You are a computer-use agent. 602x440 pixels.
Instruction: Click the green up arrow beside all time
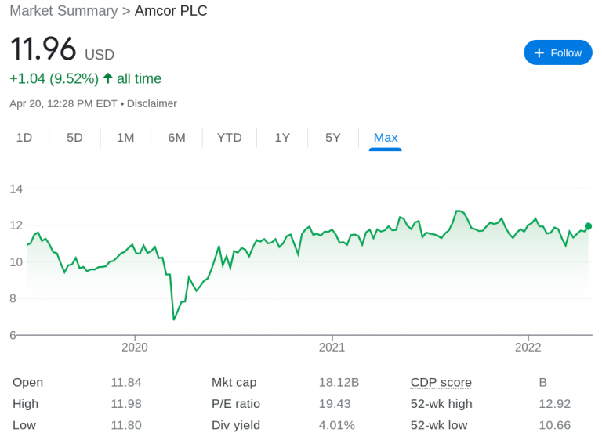point(108,78)
